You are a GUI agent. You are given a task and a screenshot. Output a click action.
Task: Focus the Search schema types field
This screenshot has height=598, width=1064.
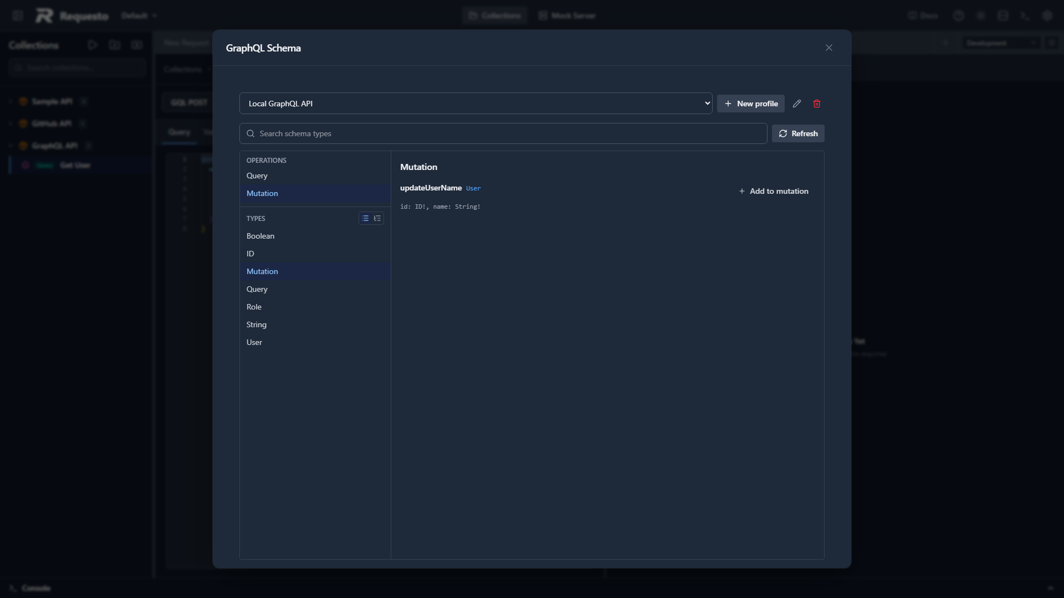[503, 133]
